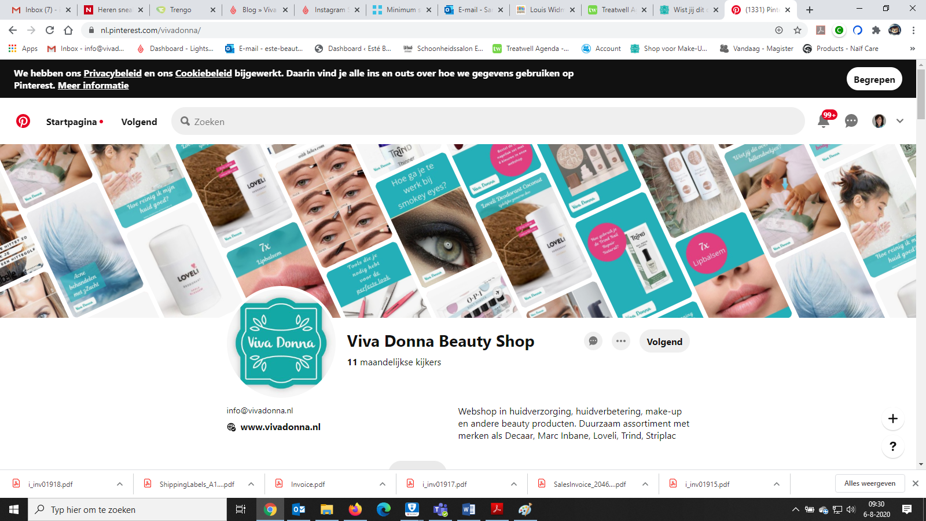Click the volume icon in system tray

click(851, 509)
